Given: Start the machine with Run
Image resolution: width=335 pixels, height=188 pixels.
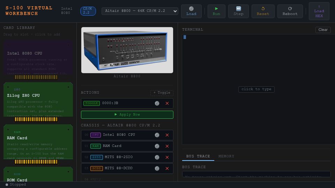Looking at the screenshot, I should point(216,11).
